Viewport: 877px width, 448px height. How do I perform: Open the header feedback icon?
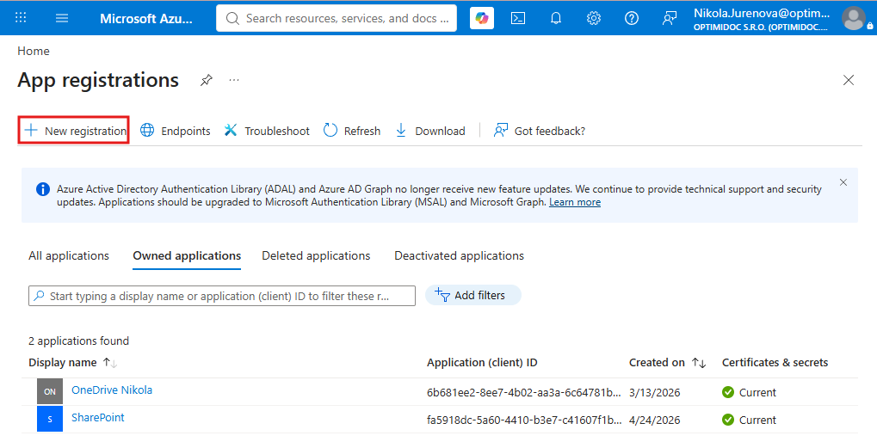(670, 18)
